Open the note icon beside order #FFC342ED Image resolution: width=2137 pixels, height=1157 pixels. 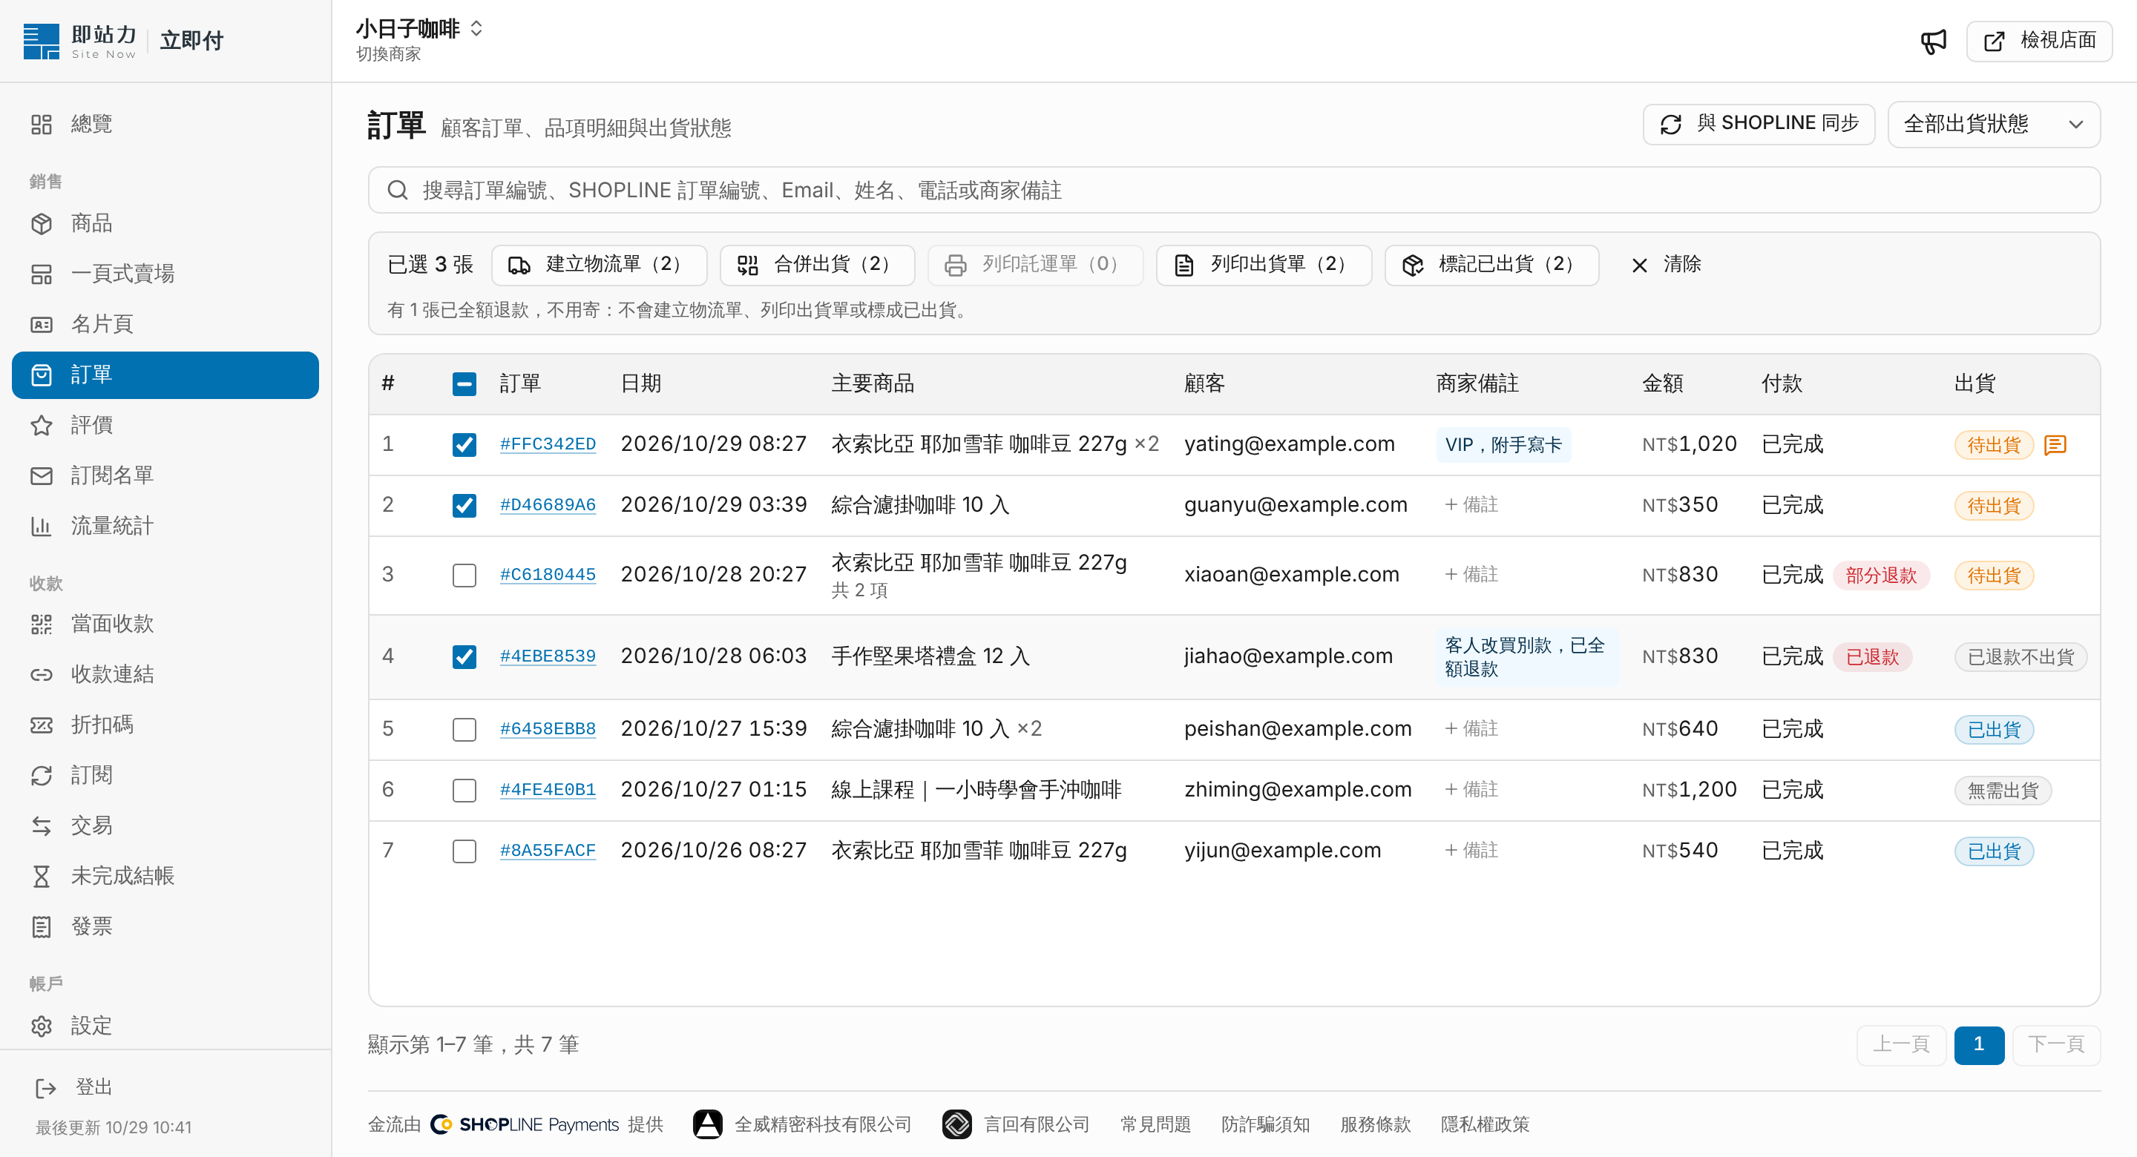pyautogui.click(x=2055, y=444)
